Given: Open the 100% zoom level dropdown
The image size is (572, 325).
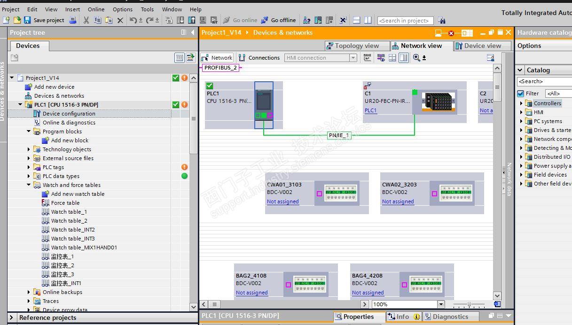Looking at the screenshot, I should pyautogui.click(x=441, y=304).
